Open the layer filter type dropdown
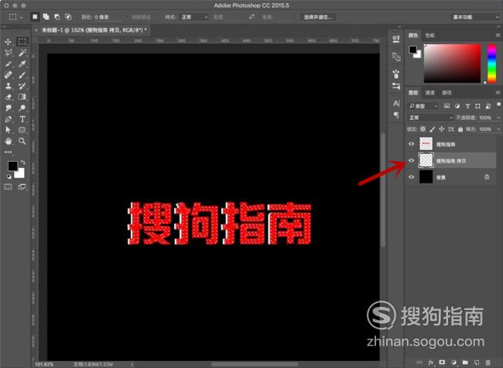 [x=423, y=106]
